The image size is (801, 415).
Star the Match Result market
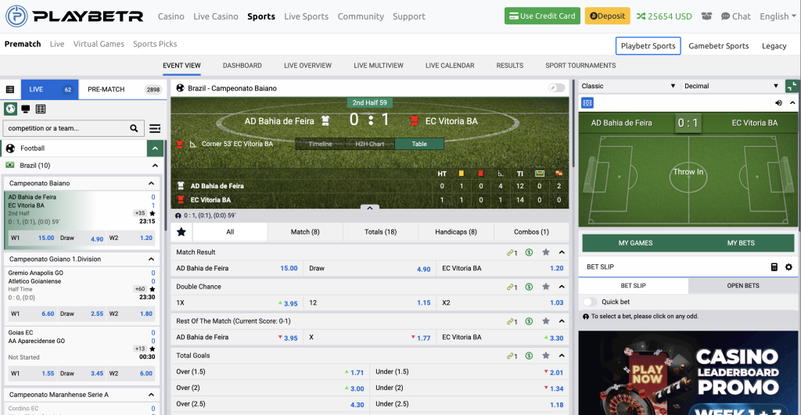click(545, 252)
